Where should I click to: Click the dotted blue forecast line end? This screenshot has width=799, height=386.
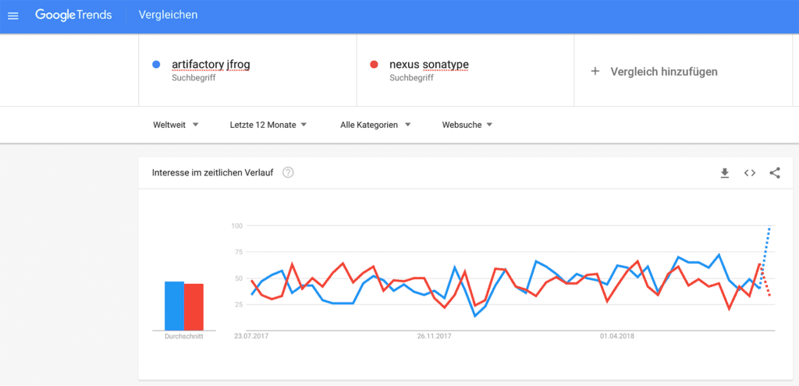point(769,228)
